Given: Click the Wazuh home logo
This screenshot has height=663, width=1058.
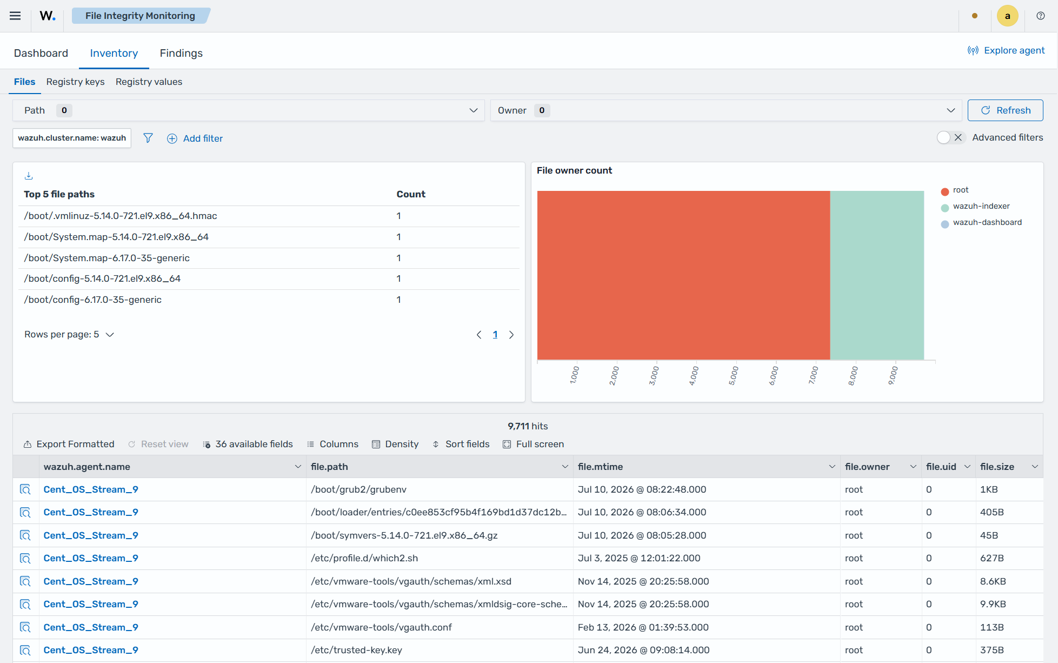Looking at the screenshot, I should [x=48, y=16].
